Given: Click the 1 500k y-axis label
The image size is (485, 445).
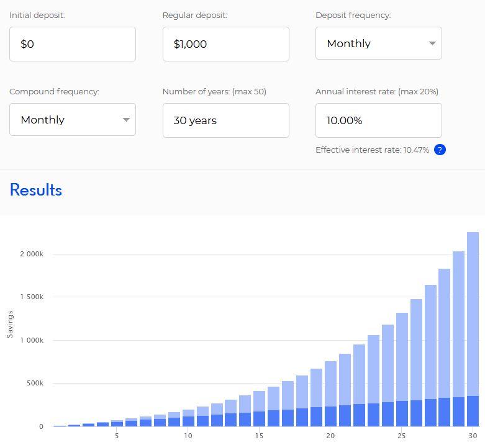Looking at the screenshot, I should (31, 297).
